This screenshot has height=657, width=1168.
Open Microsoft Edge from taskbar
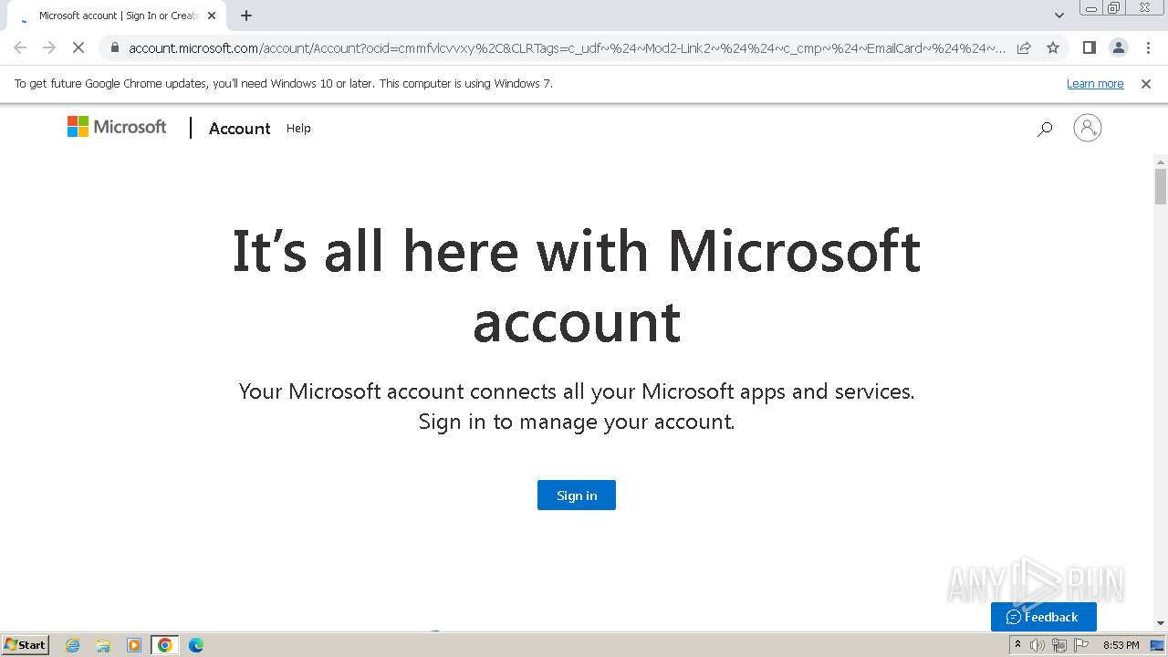click(196, 645)
